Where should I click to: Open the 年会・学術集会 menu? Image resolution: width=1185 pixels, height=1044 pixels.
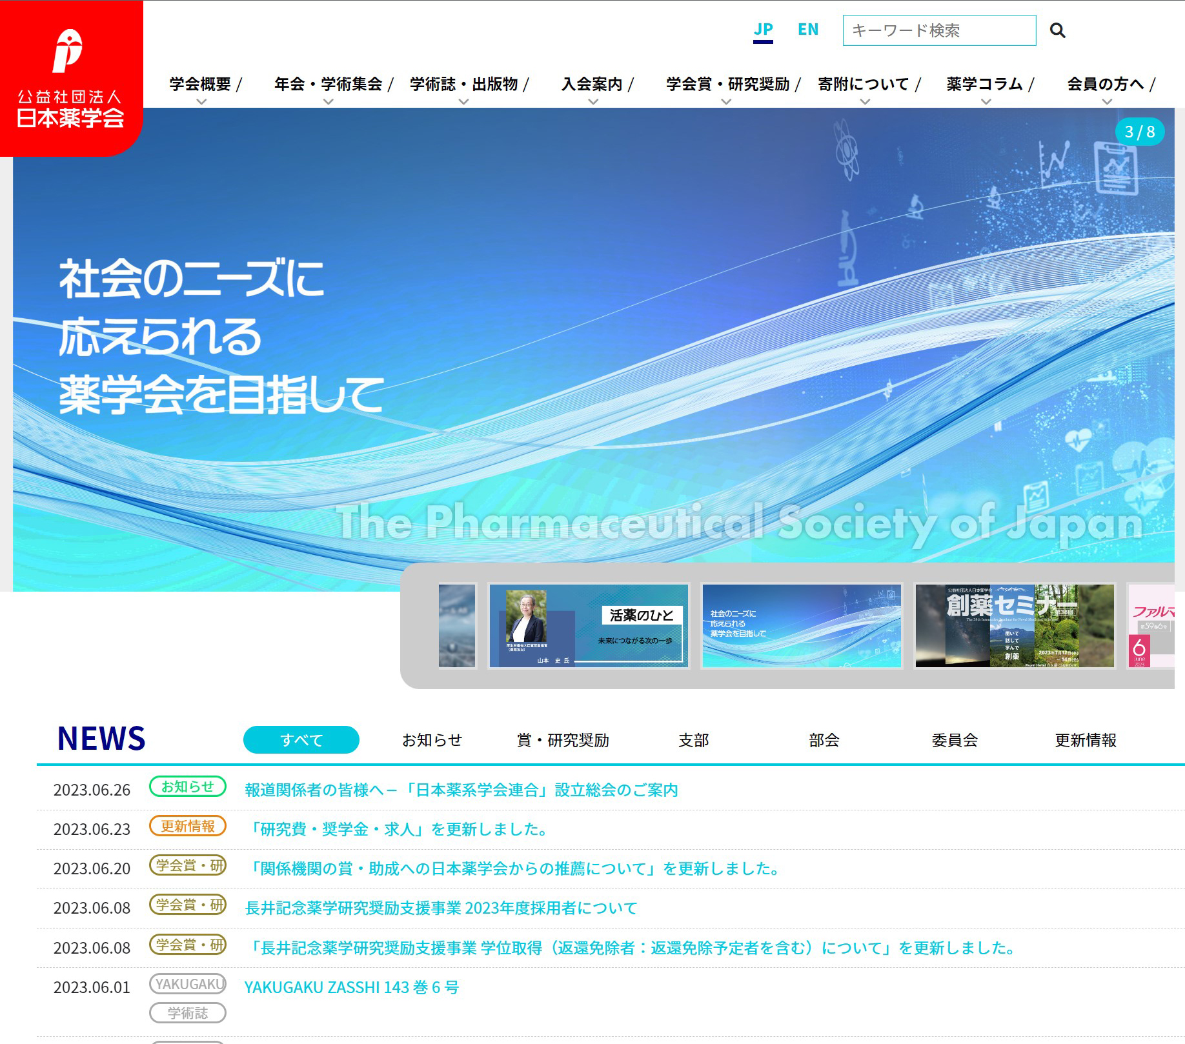coord(328,84)
